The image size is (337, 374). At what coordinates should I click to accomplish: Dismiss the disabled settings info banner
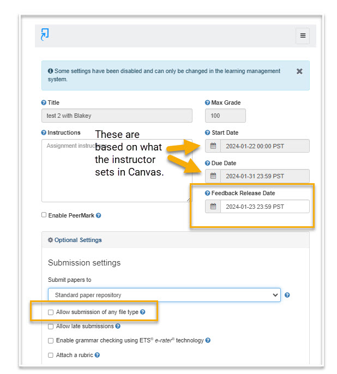click(x=299, y=71)
